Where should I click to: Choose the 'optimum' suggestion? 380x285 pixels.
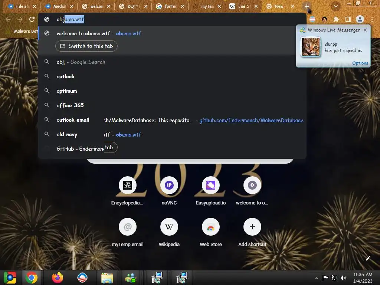tap(172, 91)
